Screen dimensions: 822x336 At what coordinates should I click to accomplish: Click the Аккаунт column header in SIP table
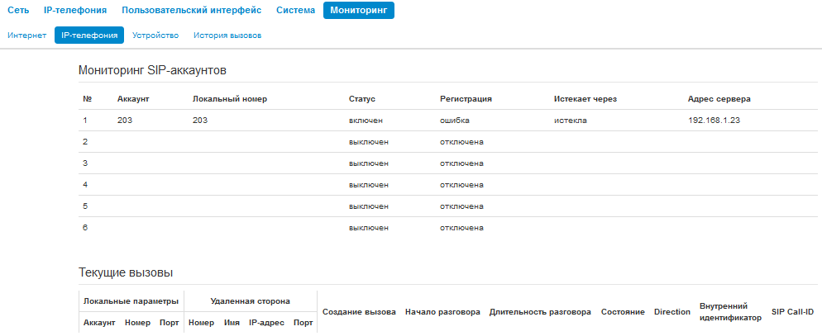pyautogui.click(x=132, y=99)
